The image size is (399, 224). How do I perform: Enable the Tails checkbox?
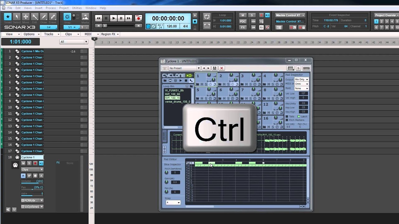[x=287, y=117]
